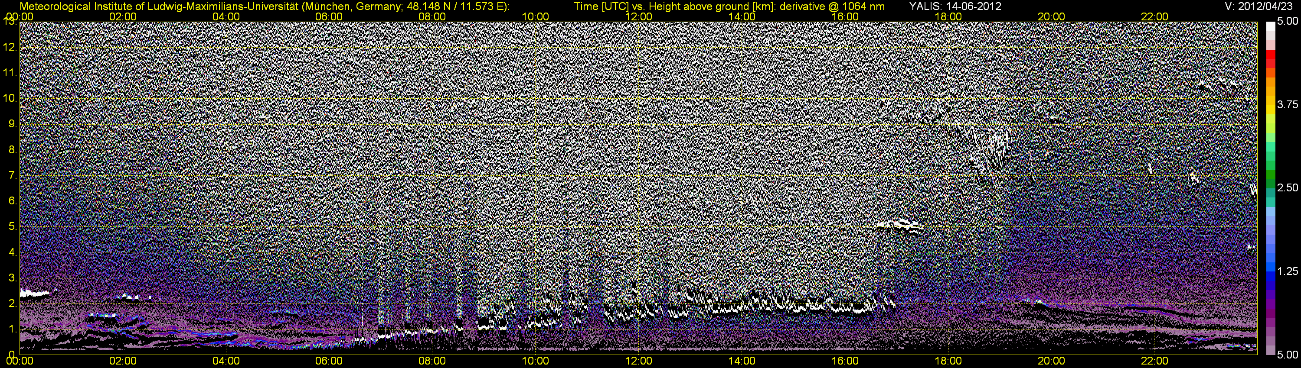Click the 3.75 value label beside the colorbar
The height and width of the screenshot is (368, 1301).
[x=1287, y=104]
